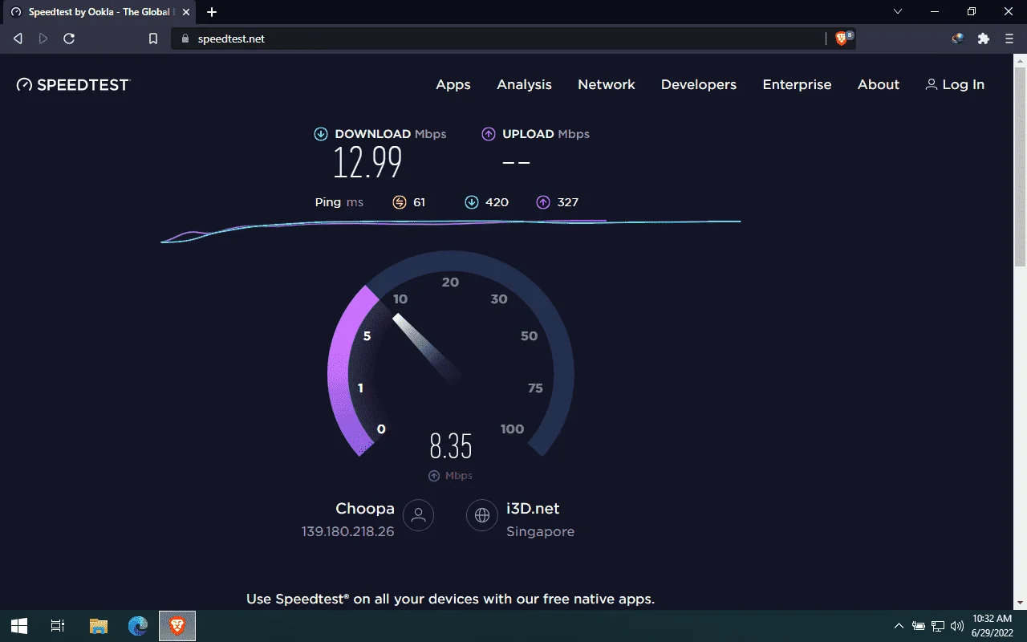The image size is (1027, 642).
Task: Open the Developers menu item
Action: (699, 84)
